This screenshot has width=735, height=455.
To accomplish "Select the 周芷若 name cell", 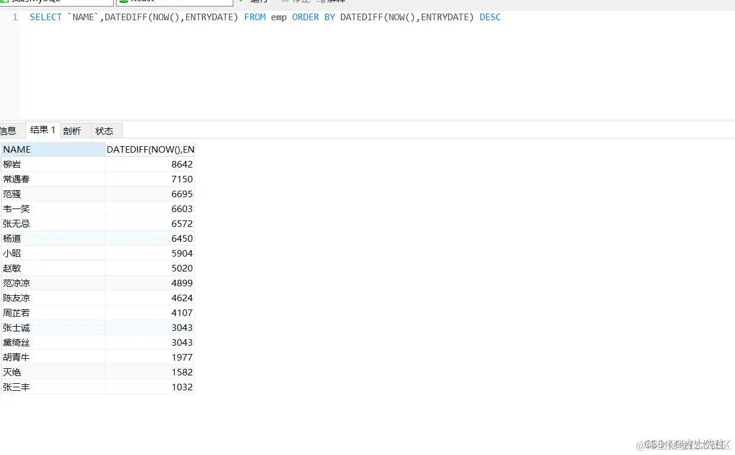I will (53, 313).
